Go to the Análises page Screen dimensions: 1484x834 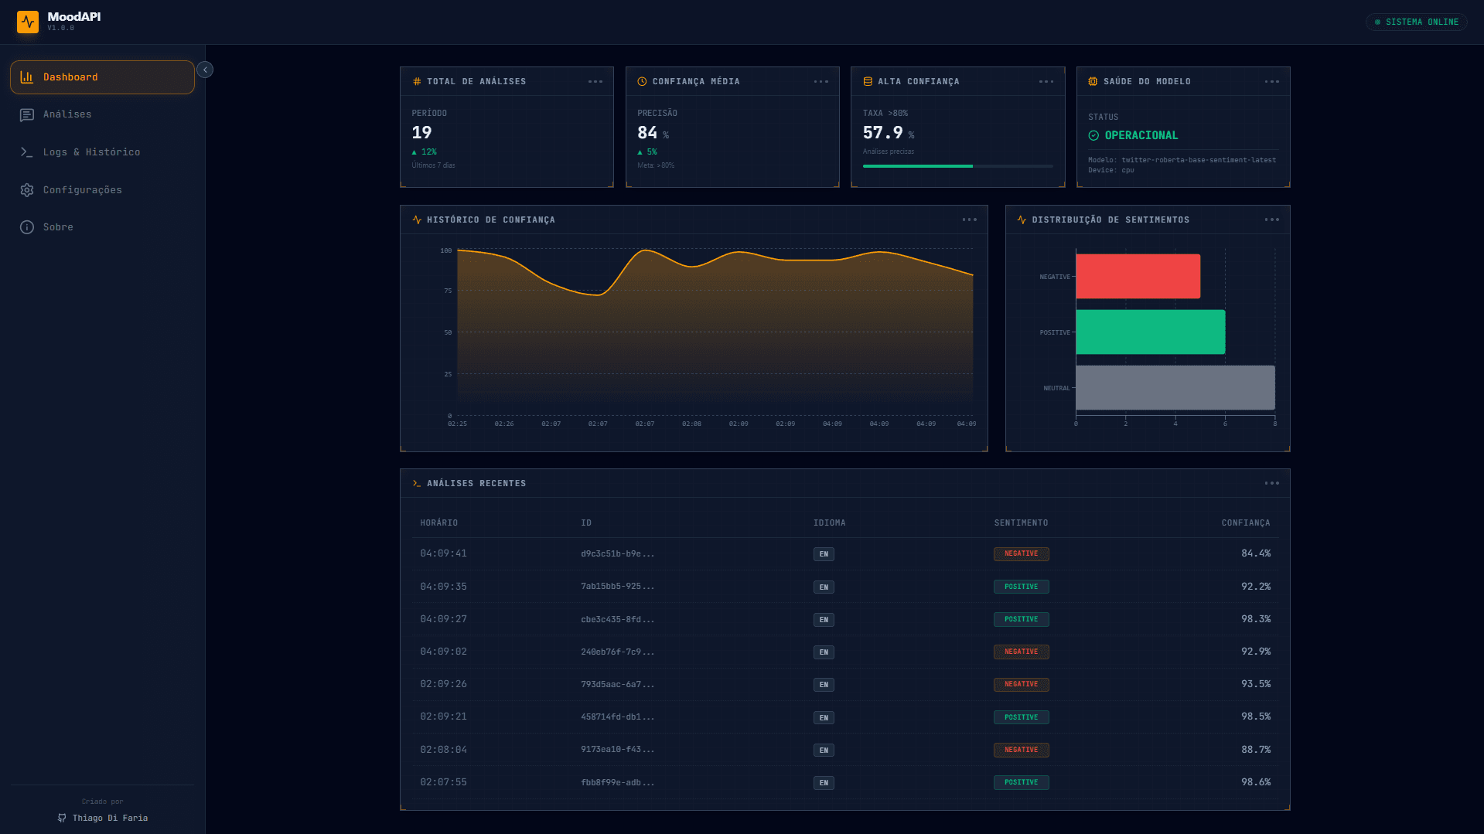pyautogui.click(x=67, y=114)
